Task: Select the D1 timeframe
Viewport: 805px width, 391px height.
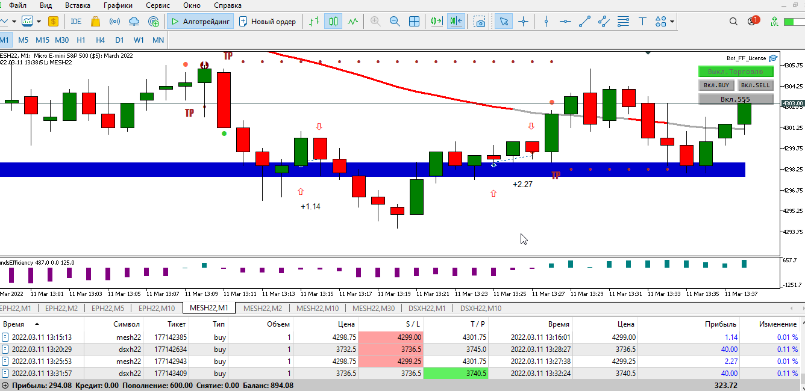Action: coord(119,40)
